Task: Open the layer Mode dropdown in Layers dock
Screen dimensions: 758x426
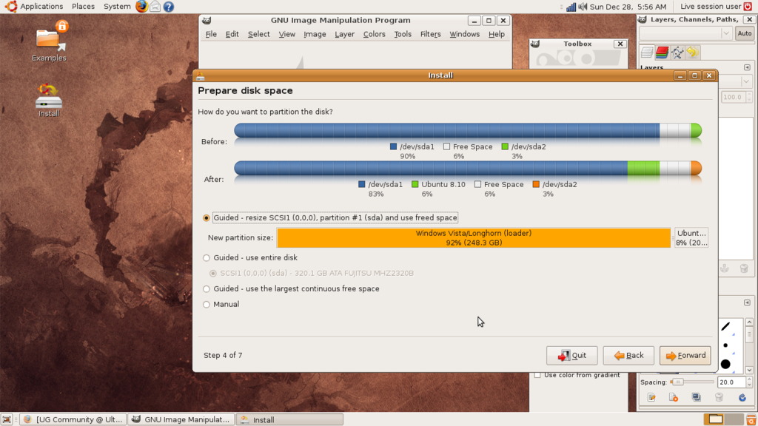Action: tap(746, 81)
